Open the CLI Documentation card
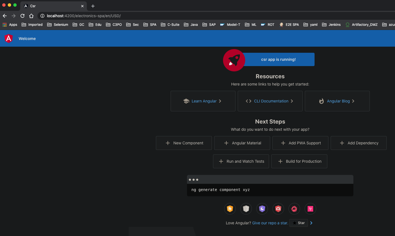This screenshot has height=236, width=395. point(270,101)
